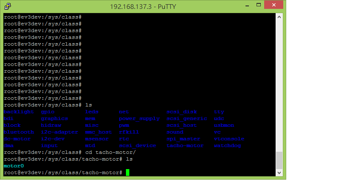This screenshot has width=346, height=186.
Task: Click the empty scrollbar track above the thumb
Action: point(279,86)
